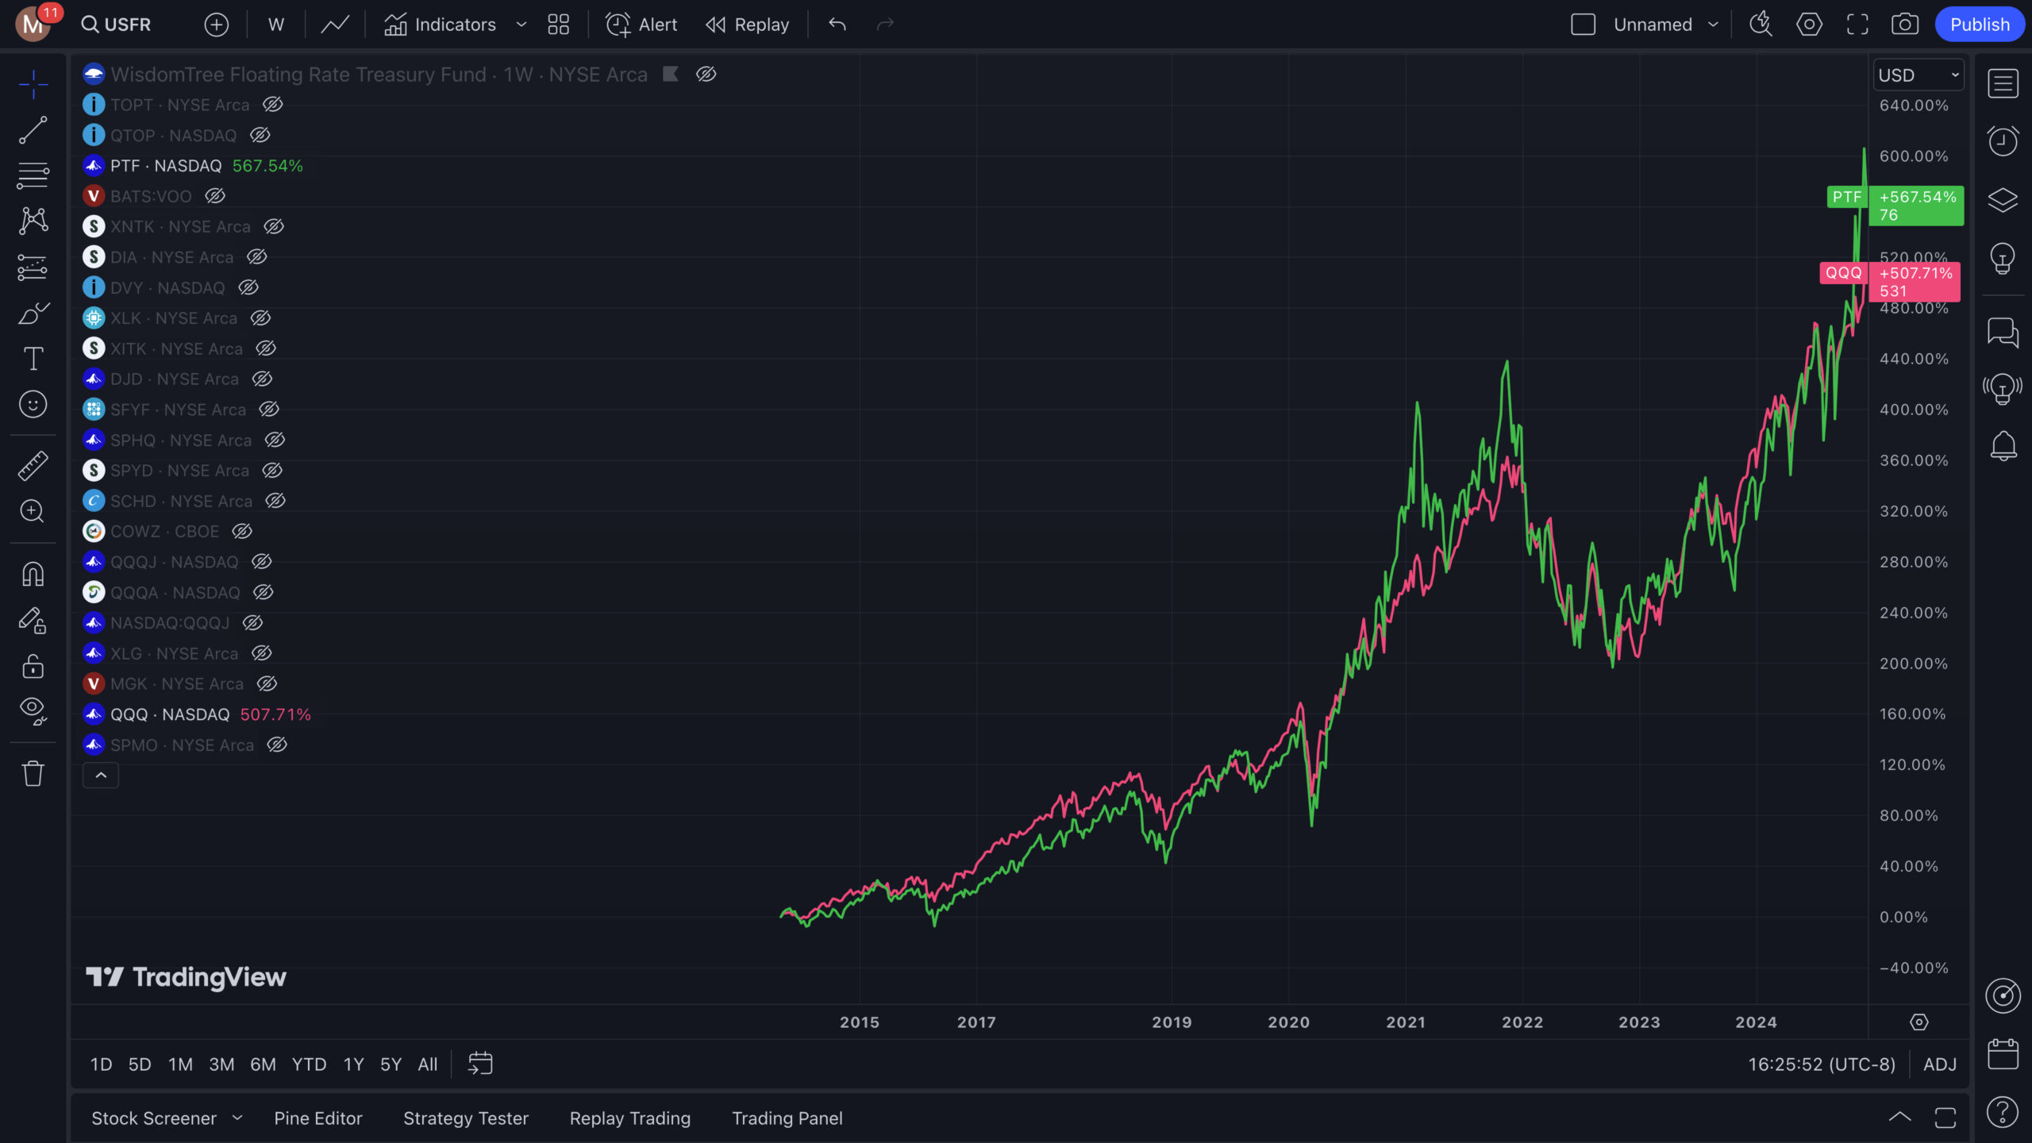Open the go to date picker
Image resolution: width=2032 pixels, height=1143 pixels.
480,1064
